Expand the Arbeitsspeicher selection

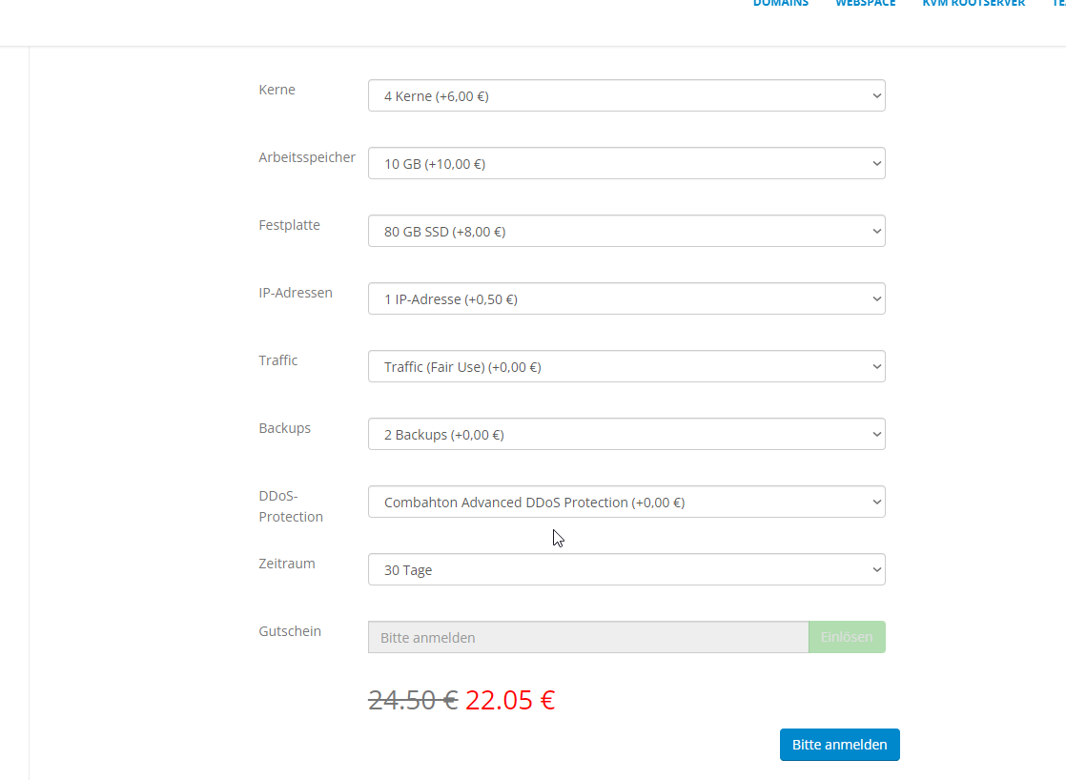(625, 163)
